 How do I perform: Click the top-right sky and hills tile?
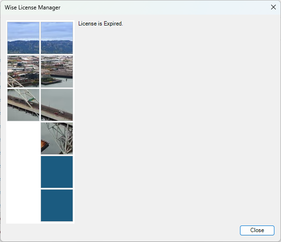point(57,38)
